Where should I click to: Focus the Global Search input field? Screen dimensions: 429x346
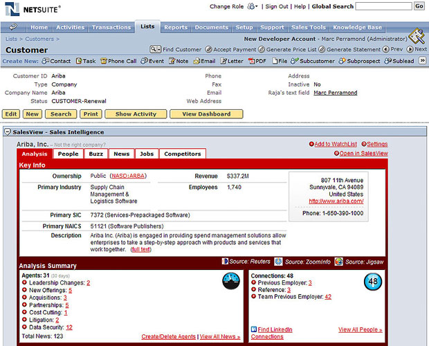[383, 6]
